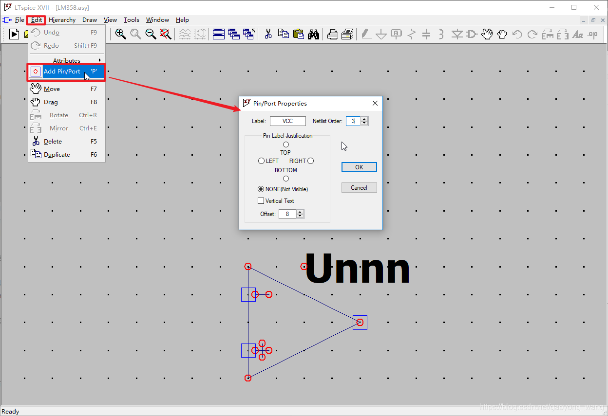Open the Hierarchy menu
This screenshot has width=608, height=416.
(62, 20)
